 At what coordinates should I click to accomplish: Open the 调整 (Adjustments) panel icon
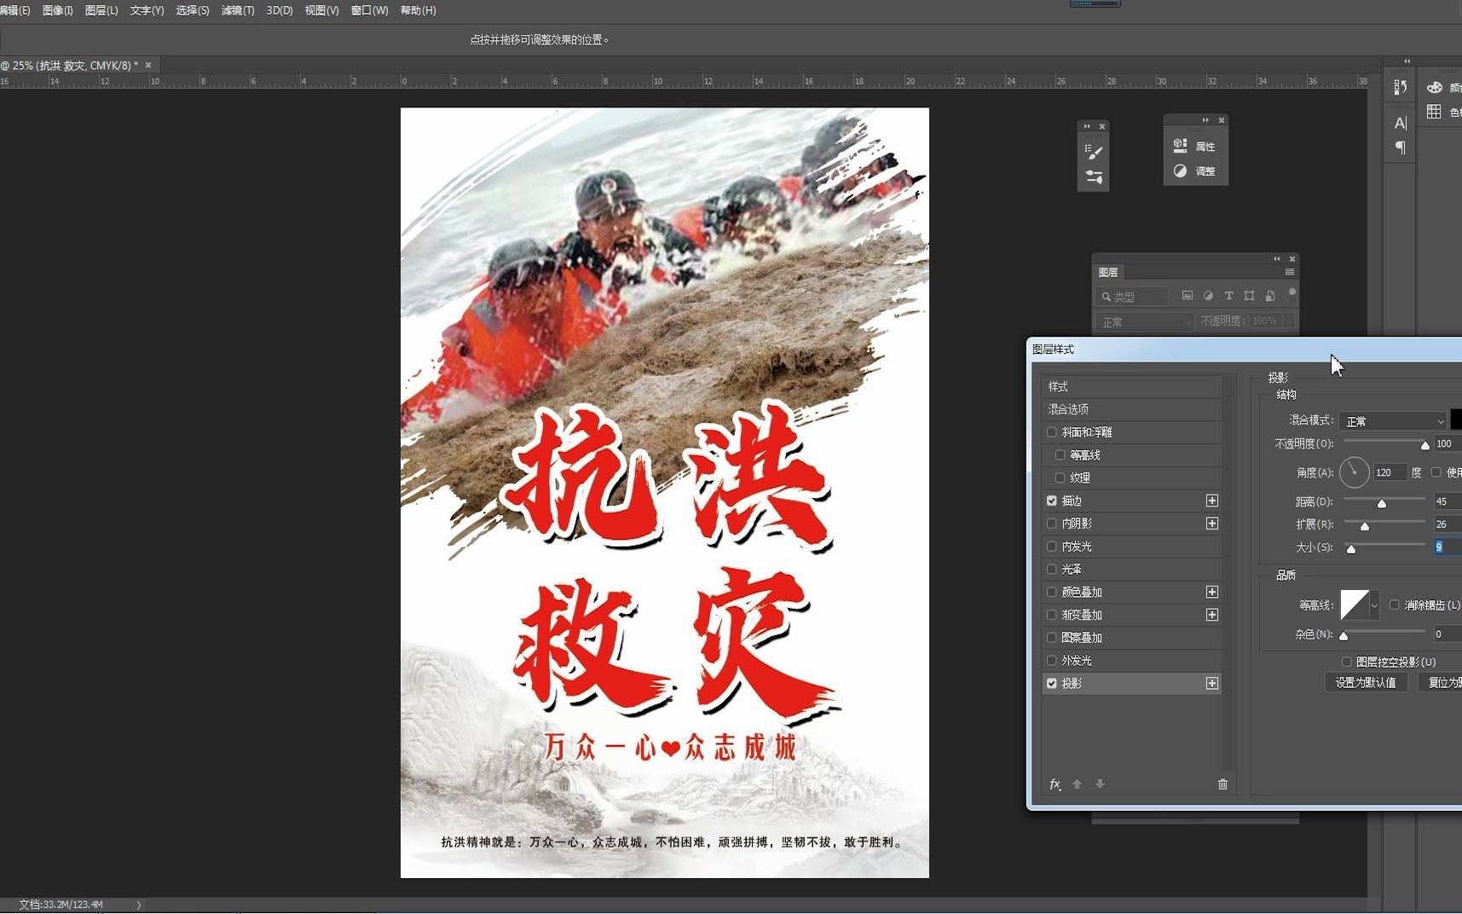click(1180, 171)
